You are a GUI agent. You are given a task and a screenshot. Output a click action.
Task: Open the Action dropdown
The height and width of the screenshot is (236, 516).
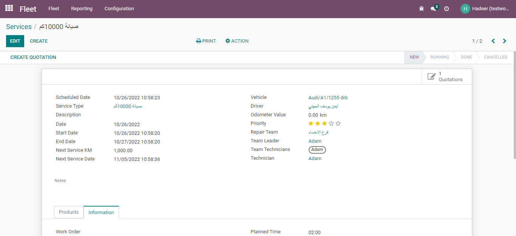click(x=237, y=41)
